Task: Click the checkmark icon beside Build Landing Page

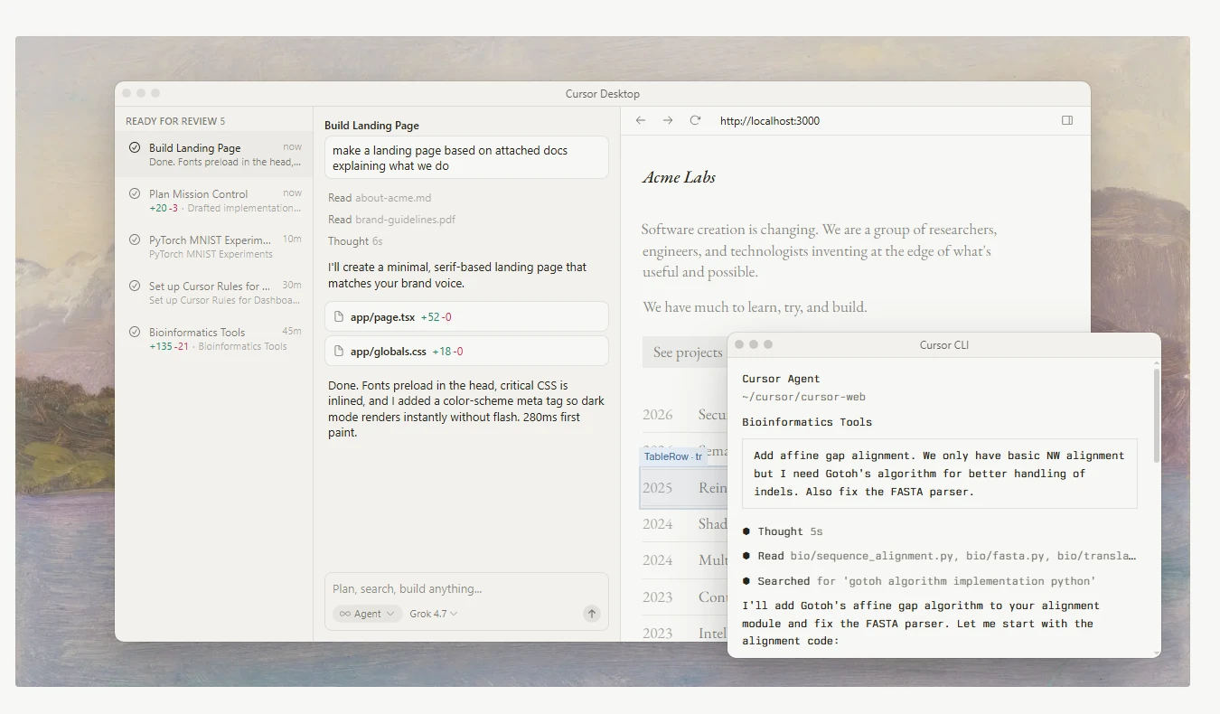Action: [x=135, y=147]
